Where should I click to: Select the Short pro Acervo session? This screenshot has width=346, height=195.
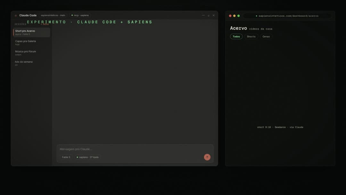coord(31,32)
